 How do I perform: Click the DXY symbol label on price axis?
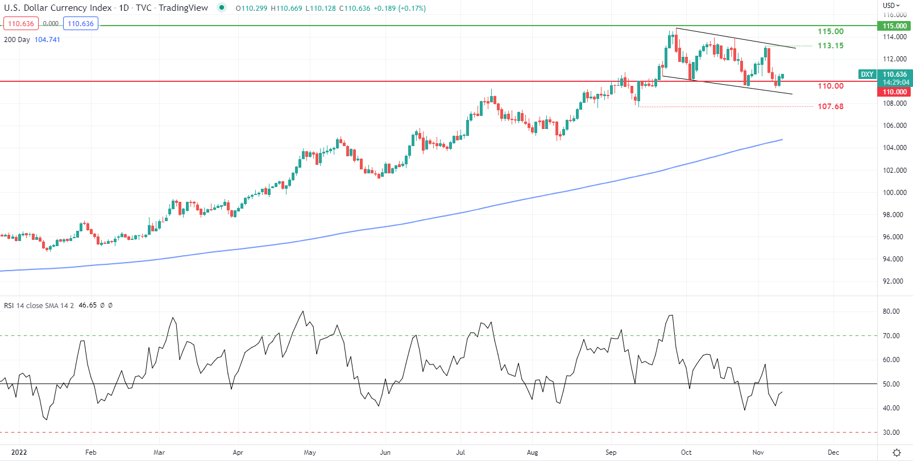(x=867, y=74)
